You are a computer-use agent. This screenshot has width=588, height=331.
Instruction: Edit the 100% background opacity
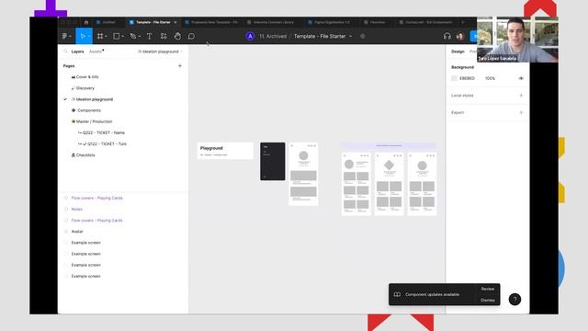tap(490, 78)
